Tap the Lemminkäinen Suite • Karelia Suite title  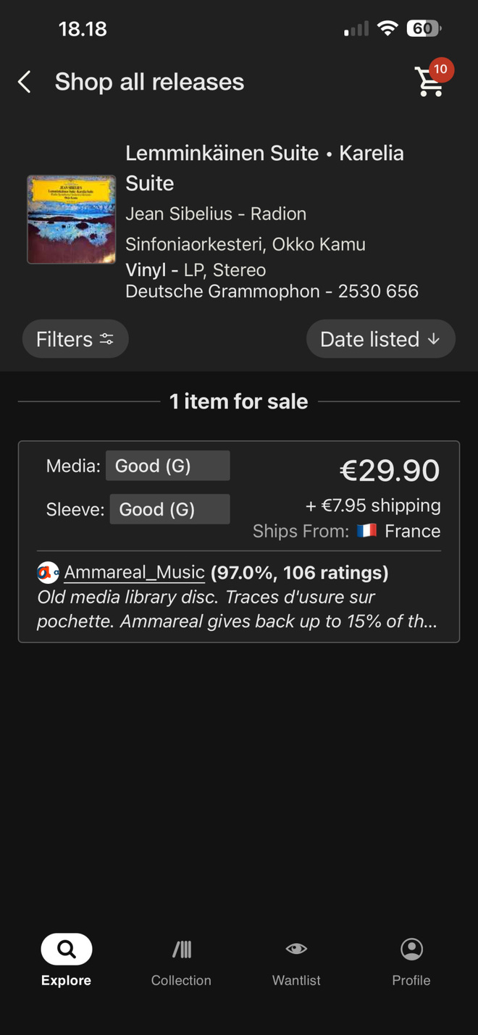click(x=265, y=168)
